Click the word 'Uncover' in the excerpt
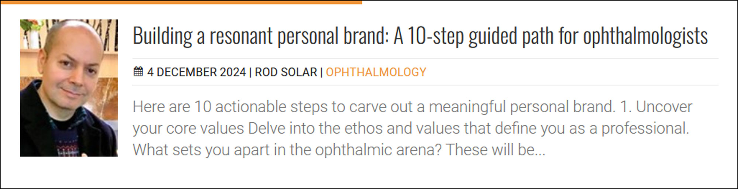The height and width of the screenshot is (189, 738). 664,107
